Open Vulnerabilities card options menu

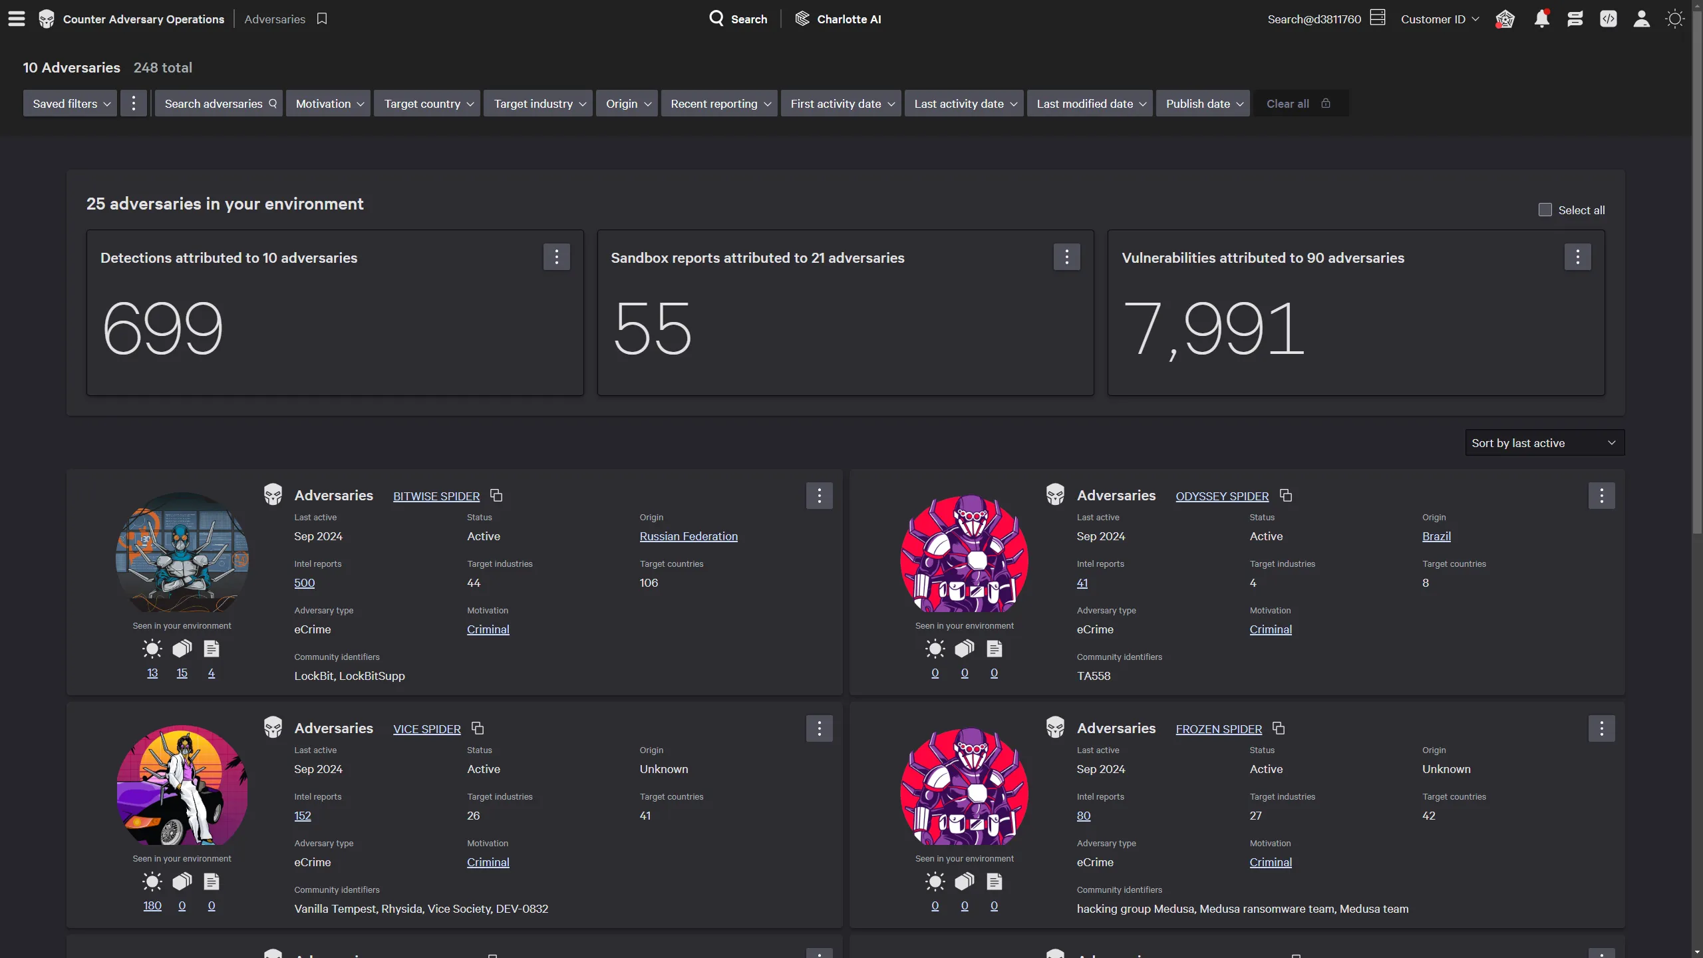(x=1577, y=257)
